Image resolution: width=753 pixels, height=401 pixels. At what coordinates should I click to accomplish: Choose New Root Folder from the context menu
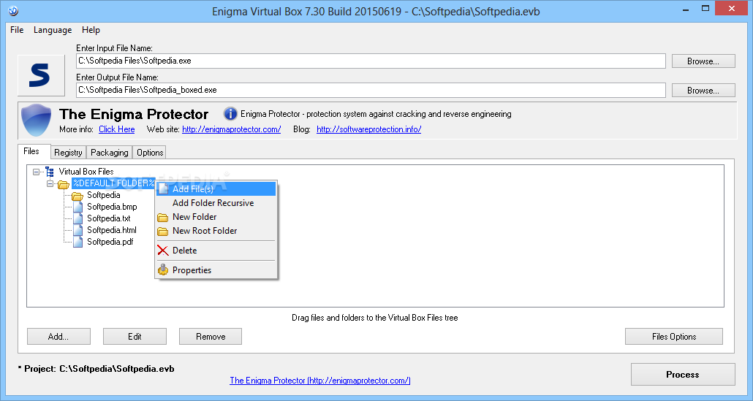pyautogui.click(x=216, y=231)
